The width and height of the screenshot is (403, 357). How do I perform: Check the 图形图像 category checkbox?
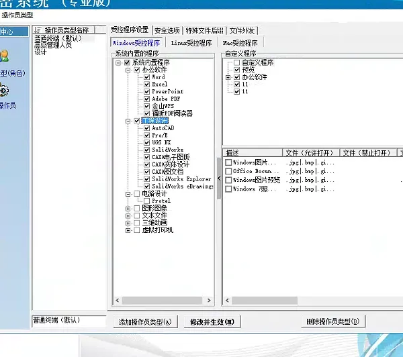click(137, 208)
